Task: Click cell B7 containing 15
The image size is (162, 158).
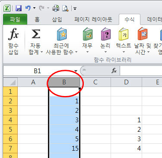Action: tap(64, 149)
